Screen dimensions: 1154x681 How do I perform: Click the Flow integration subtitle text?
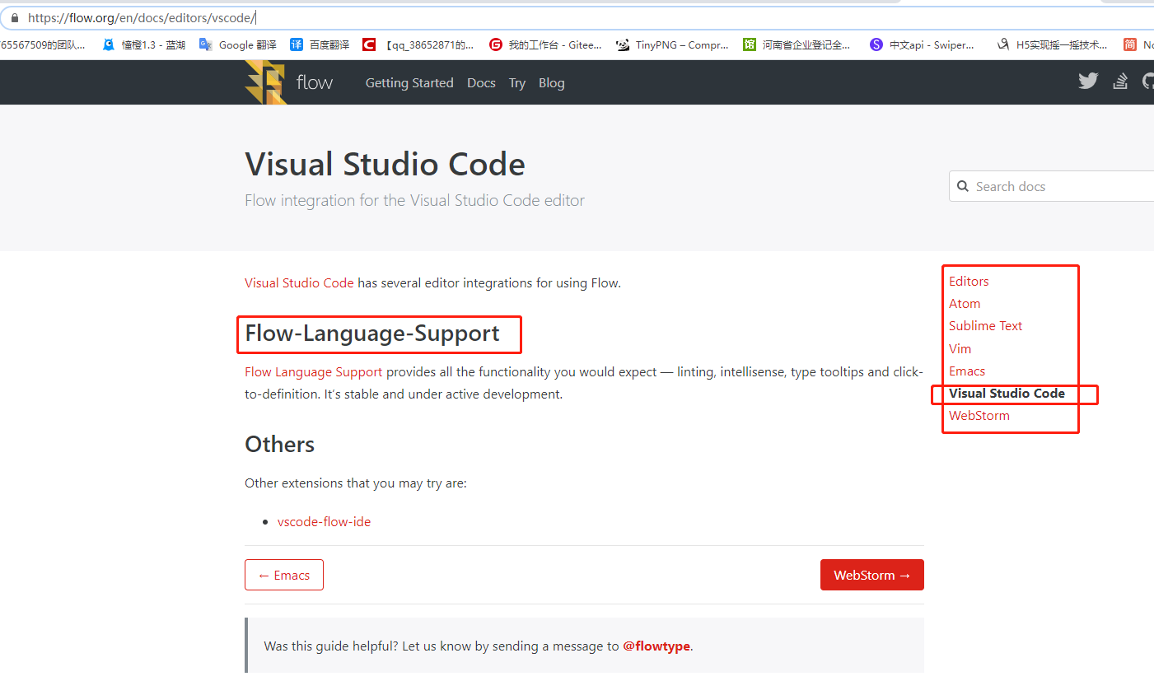coord(414,201)
